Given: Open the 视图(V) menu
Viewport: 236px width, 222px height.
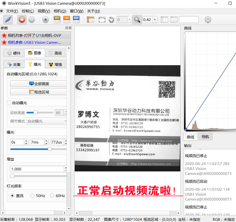Looking at the screenshot, I should (x=44, y=11).
